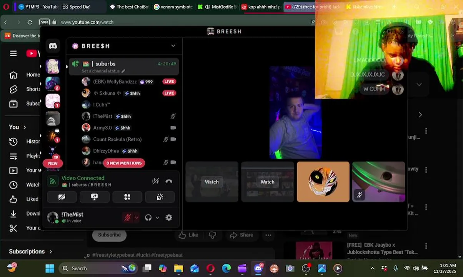Open pink server icon with 1 badge
Viewport: 463px width, 277px height.
(53, 101)
